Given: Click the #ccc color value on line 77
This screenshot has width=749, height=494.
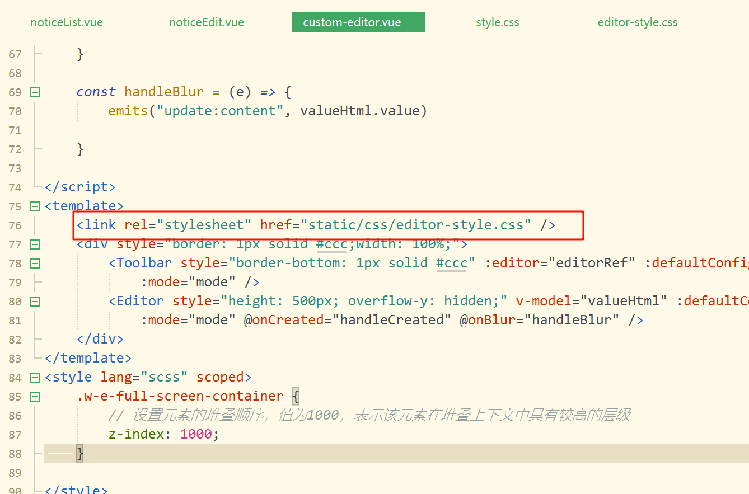Looking at the screenshot, I should point(331,244).
